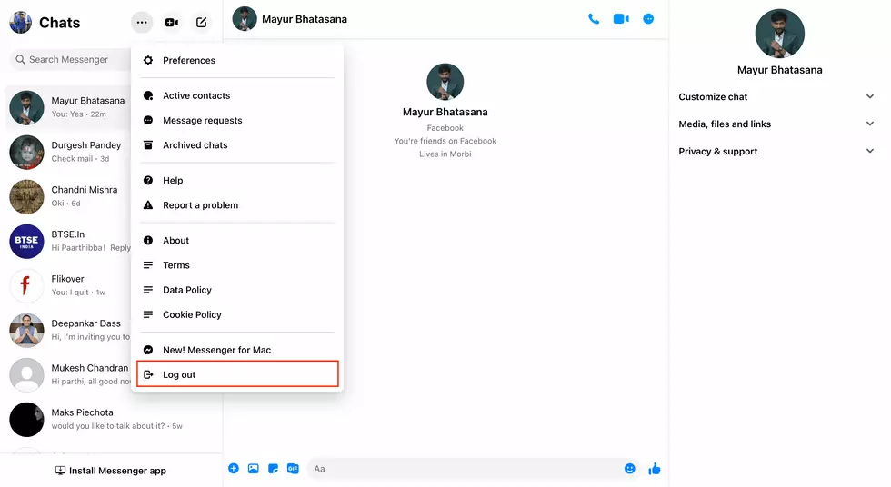The height and width of the screenshot is (487, 891).
Task: Open the GIF picker
Action: [293, 469]
